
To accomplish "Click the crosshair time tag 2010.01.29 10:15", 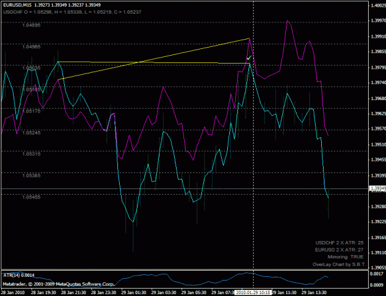I will (x=253, y=292).
